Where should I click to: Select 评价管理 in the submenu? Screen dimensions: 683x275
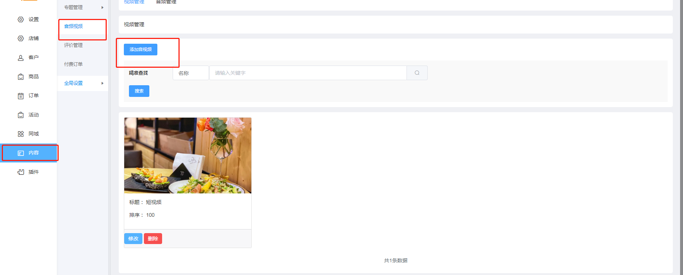(74, 45)
